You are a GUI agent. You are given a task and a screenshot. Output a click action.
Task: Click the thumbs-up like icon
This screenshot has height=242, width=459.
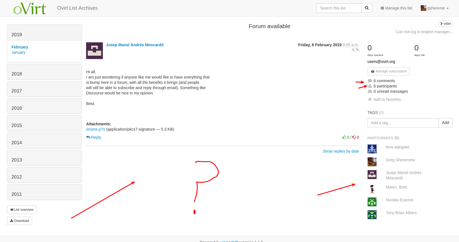pyautogui.click(x=344, y=137)
